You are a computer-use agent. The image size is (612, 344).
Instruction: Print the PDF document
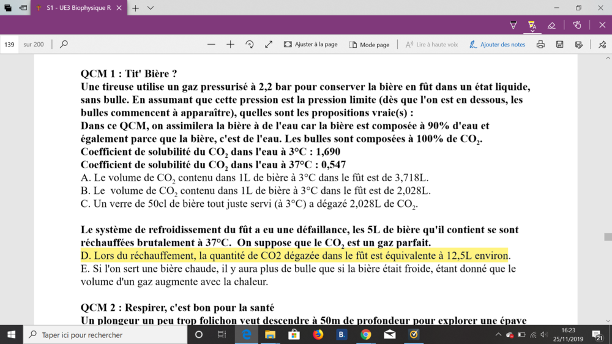[x=540, y=45]
